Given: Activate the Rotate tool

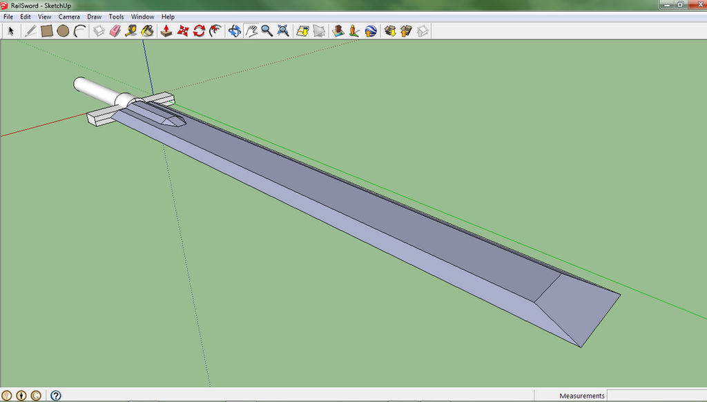Looking at the screenshot, I should point(199,31).
